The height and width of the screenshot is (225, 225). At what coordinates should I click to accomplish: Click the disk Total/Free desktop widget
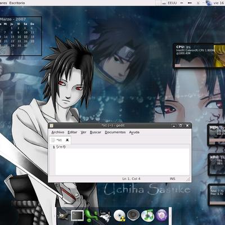coord(217,195)
